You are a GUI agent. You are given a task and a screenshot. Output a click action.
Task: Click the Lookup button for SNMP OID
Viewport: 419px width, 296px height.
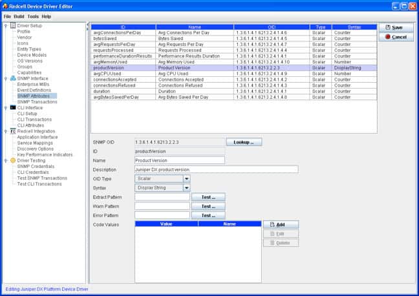pos(244,142)
